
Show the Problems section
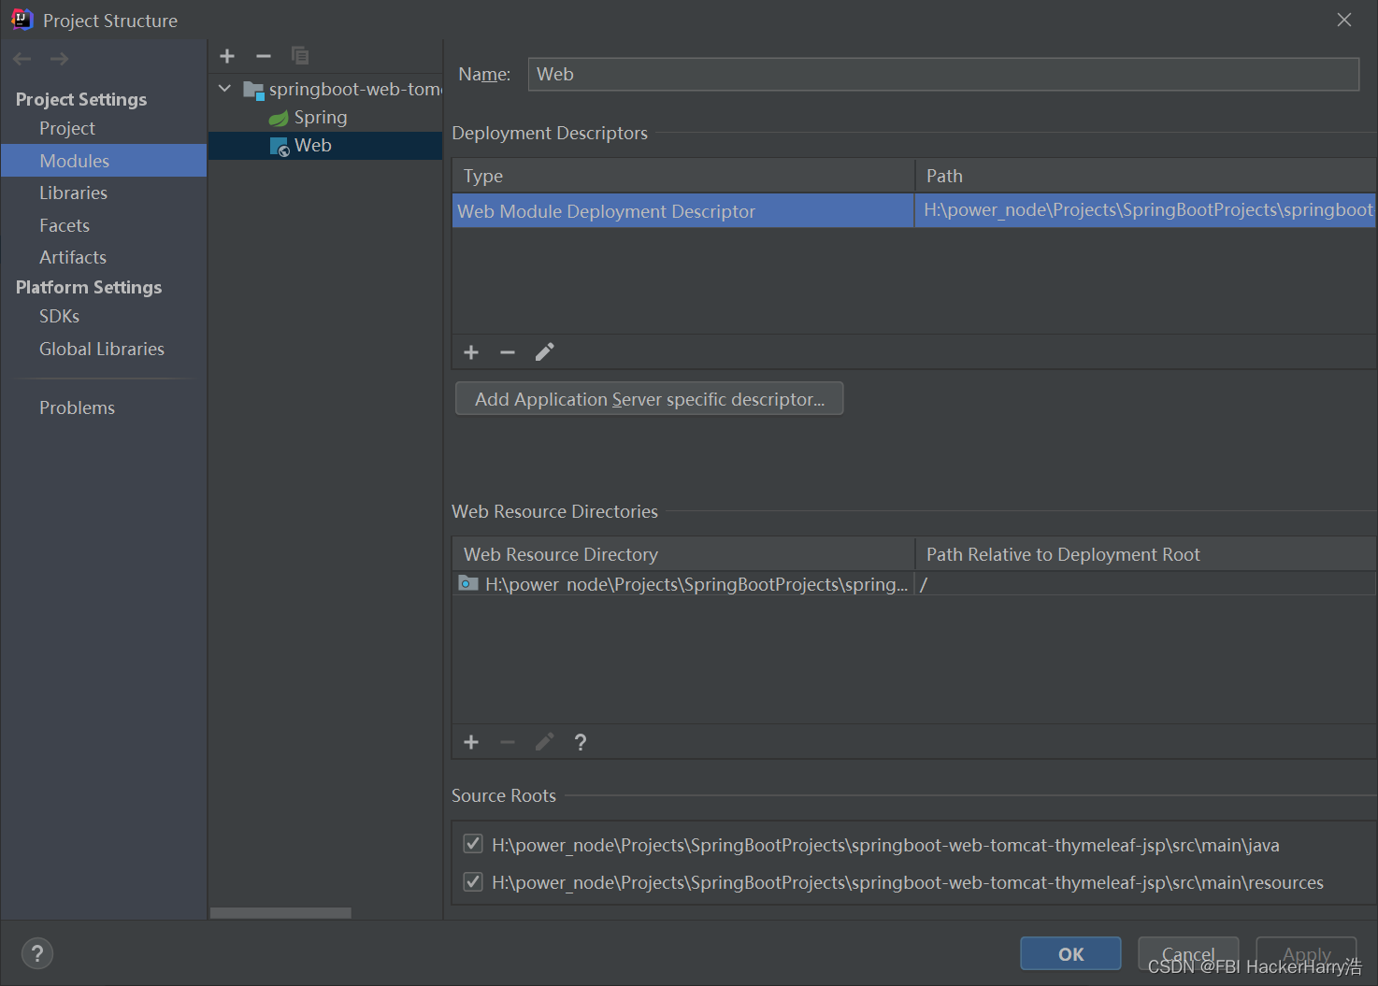tap(77, 407)
